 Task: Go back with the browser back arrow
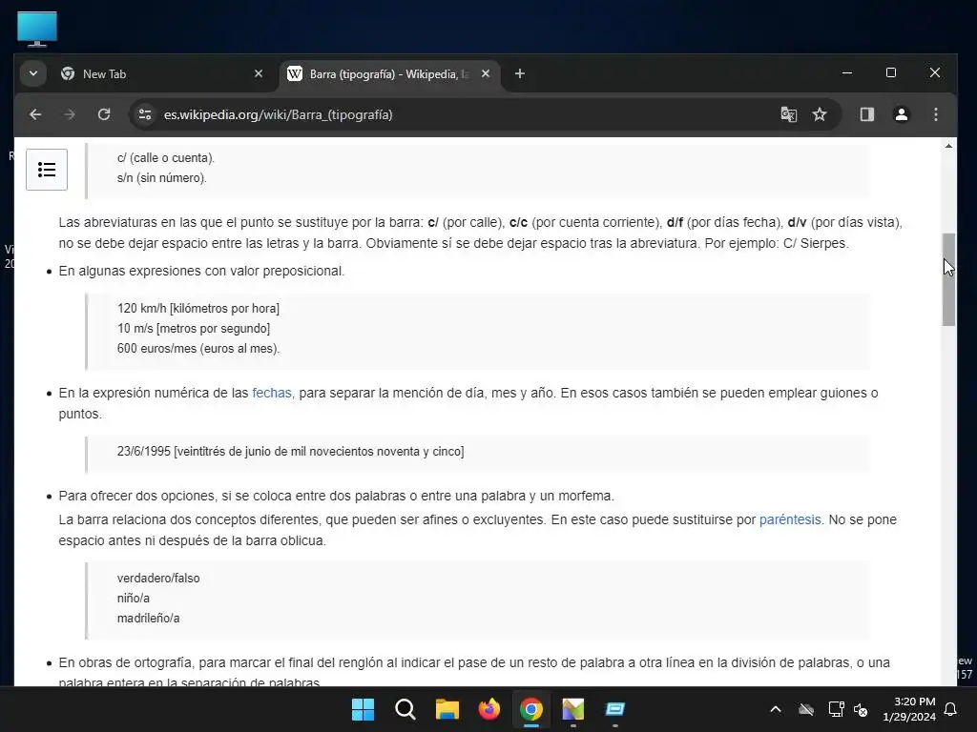pyautogui.click(x=35, y=114)
